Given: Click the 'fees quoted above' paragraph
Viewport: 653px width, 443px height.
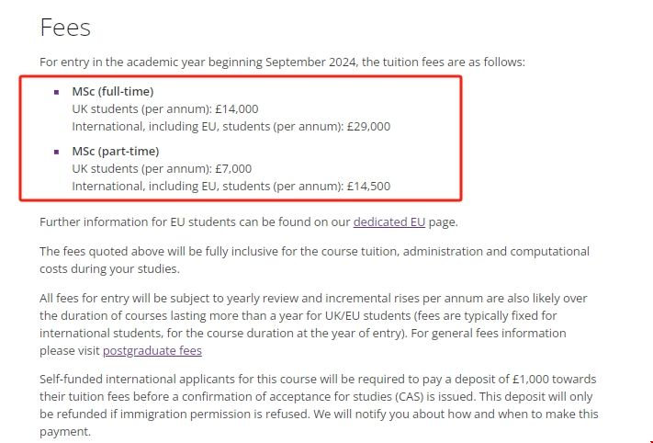Looking at the screenshot, I should [314, 260].
